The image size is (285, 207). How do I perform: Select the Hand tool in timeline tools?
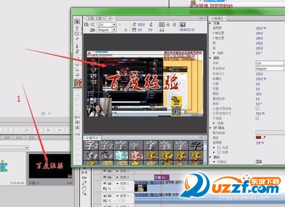point(84,188)
